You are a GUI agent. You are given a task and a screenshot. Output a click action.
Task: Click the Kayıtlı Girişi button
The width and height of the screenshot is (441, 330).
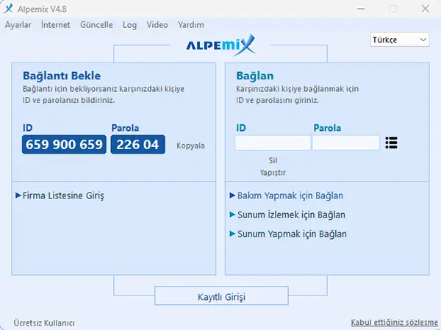[x=221, y=295]
